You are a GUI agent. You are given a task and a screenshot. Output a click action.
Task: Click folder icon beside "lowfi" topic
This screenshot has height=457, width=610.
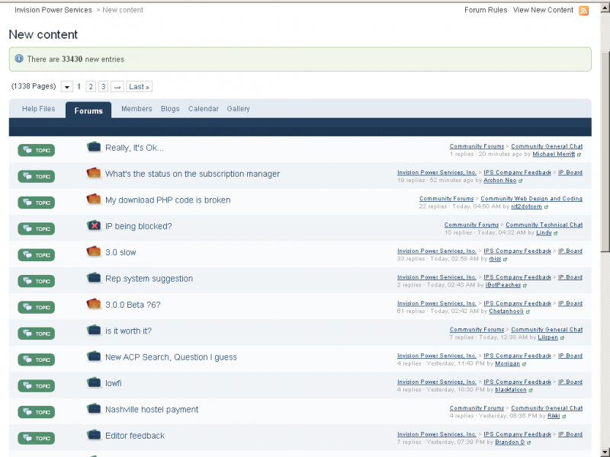tap(94, 382)
